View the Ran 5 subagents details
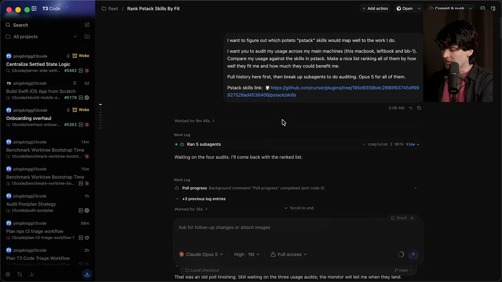Screen dimensions: 502x282 (413, 144)
